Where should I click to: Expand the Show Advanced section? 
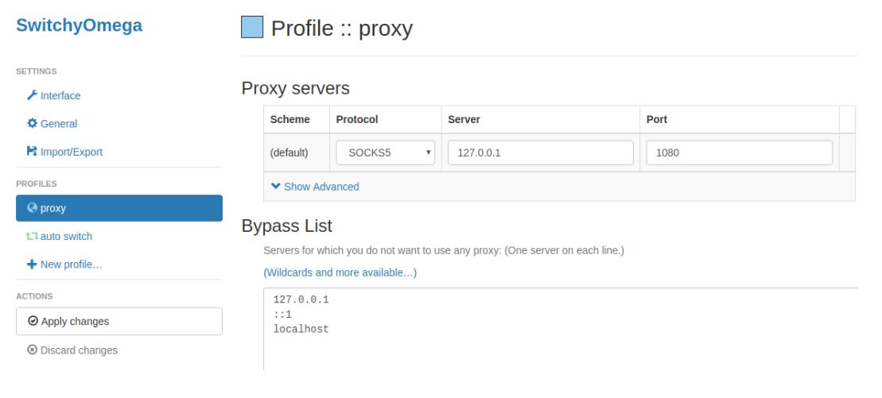click(x=316, y=187)
